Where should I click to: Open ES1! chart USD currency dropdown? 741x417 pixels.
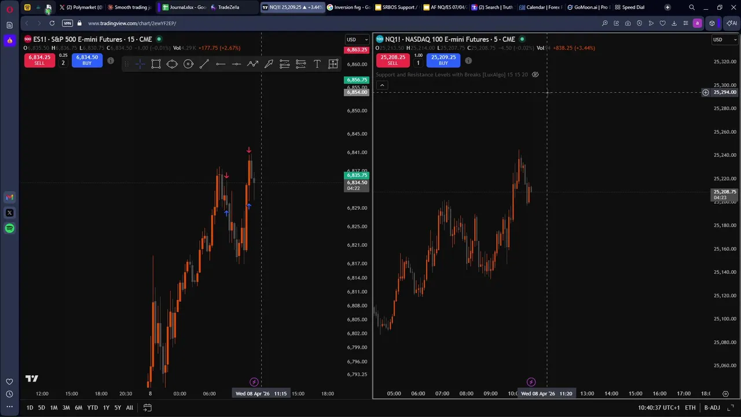click(357, 39)
